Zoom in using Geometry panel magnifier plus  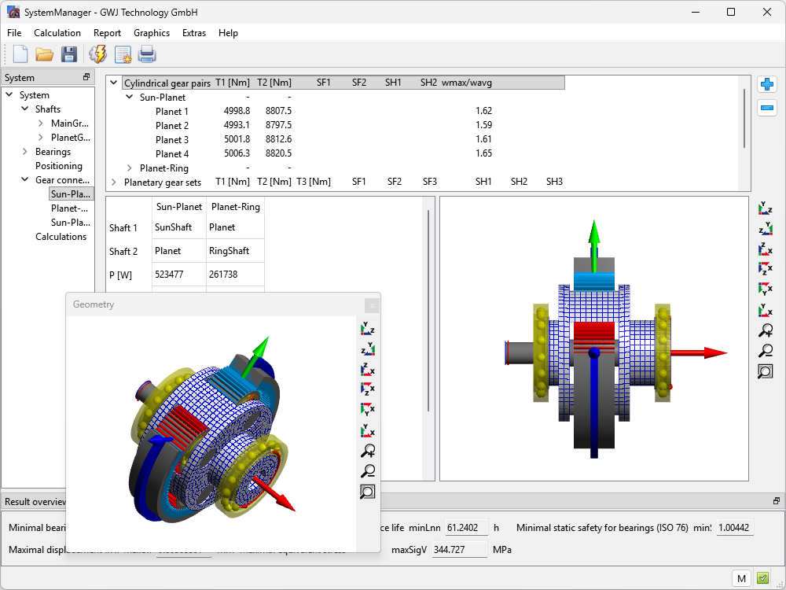point(367,451)
